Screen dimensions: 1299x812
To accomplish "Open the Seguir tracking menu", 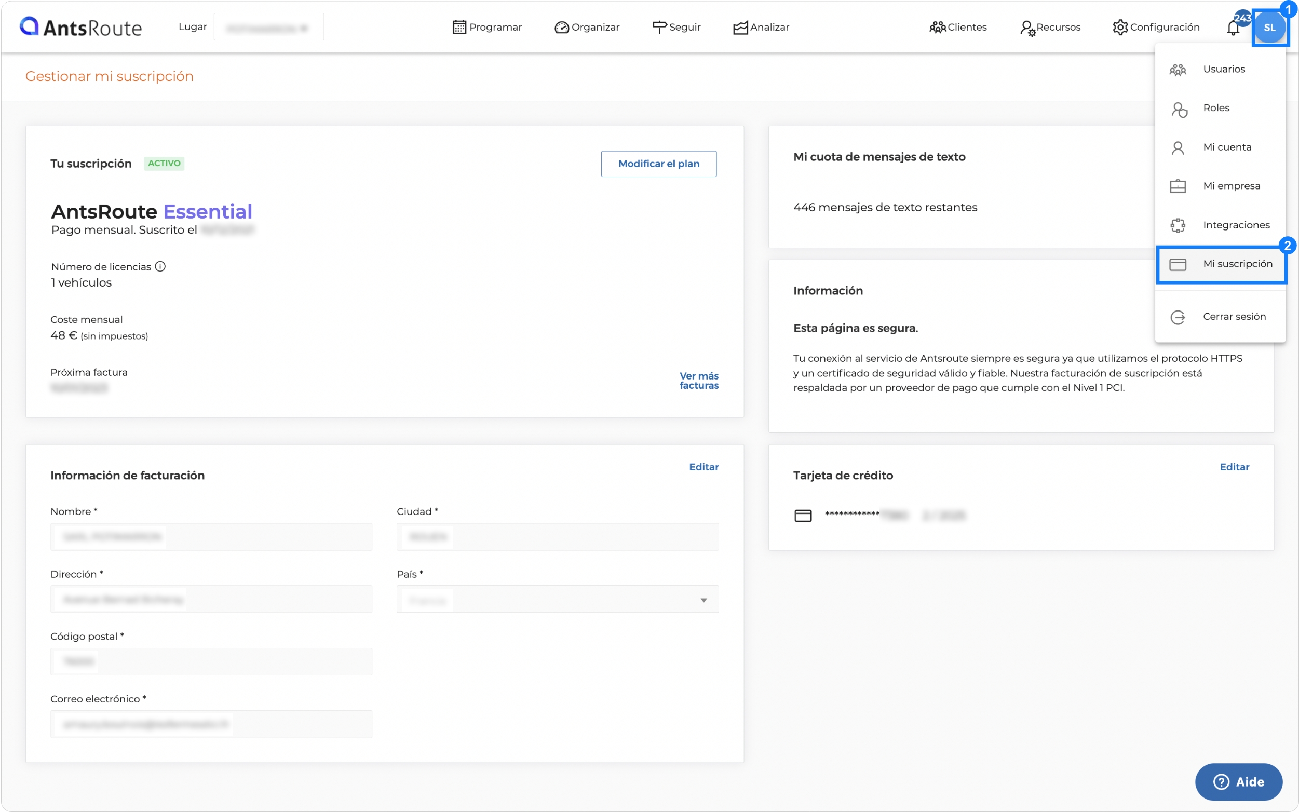I will [676, 27].
